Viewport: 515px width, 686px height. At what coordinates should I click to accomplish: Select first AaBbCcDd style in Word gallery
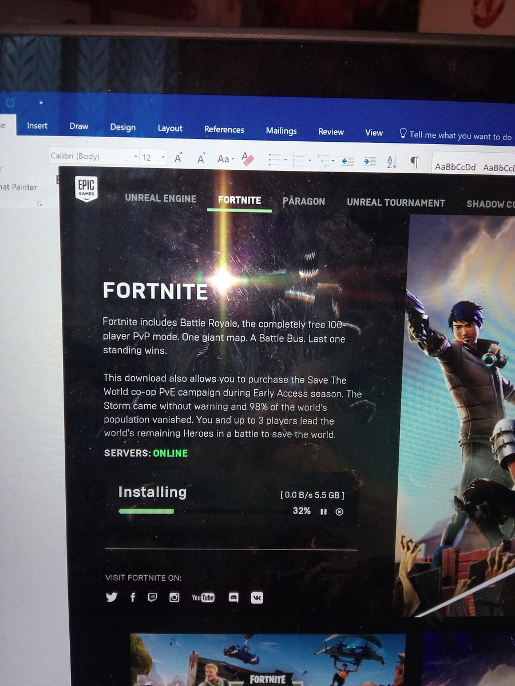(455, 167)
